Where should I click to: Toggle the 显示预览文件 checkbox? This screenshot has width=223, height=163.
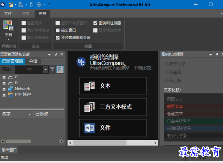tap(95, 30)
